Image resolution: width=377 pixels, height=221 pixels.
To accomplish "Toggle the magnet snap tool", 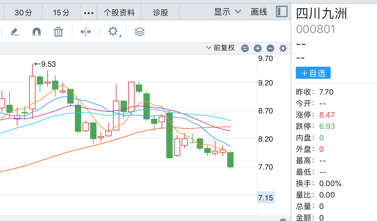I will (x=37, y=31).
